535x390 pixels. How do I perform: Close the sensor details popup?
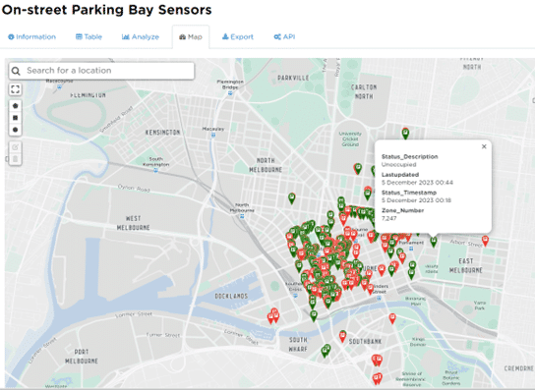[x=484, y=146]
